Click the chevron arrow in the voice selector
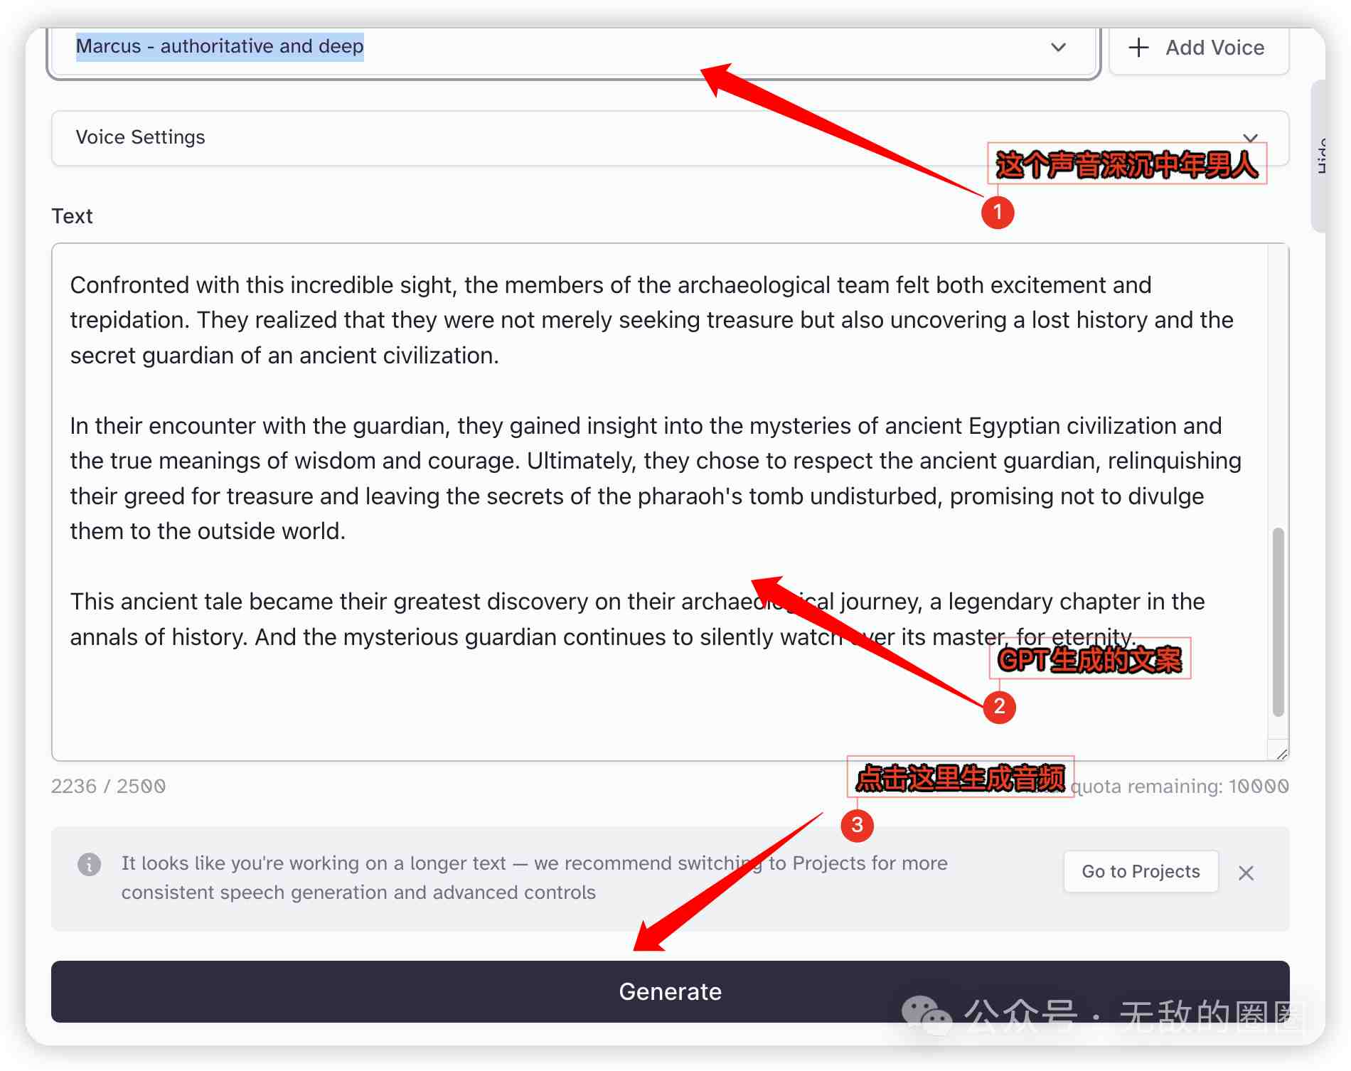The height and width of the screenshot is (1071, 1351). coord(1058,48)
